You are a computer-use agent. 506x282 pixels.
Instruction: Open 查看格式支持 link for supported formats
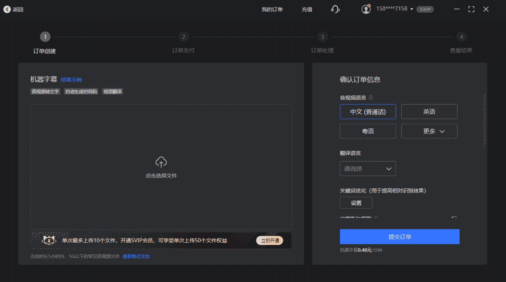(x=137, y=256)
